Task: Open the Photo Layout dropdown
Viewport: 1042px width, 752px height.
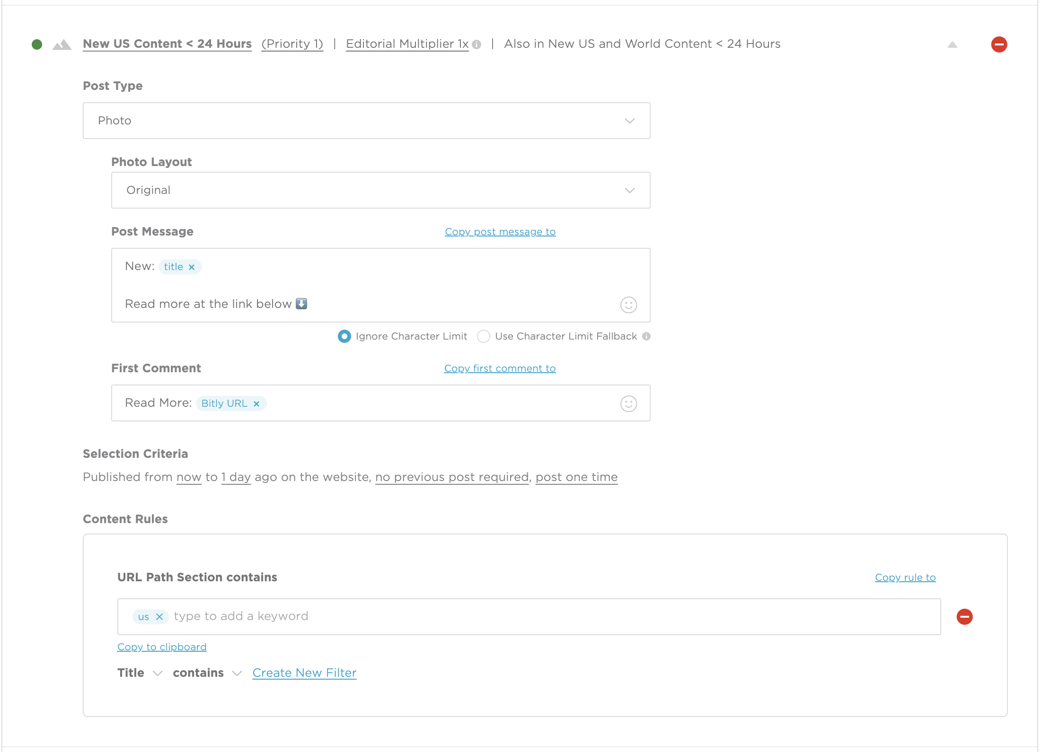Action: pos(380,190)
